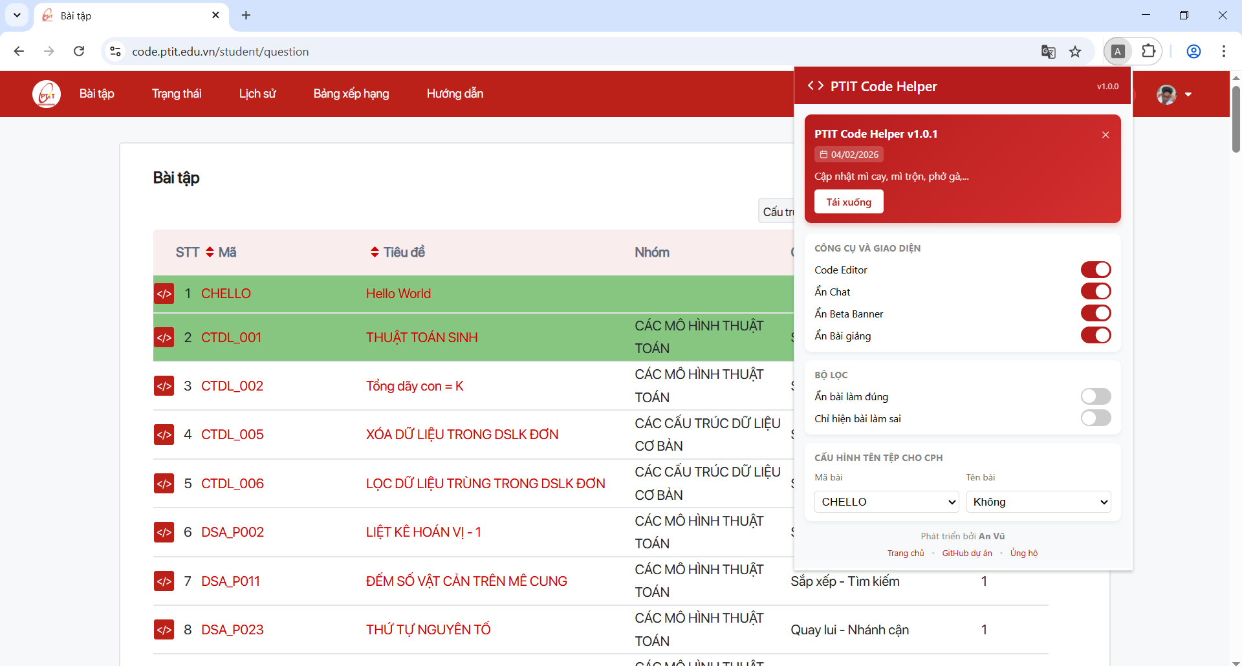Image resolution: width=1242 pixels, height=666 pixels.
Task: Enable Chỉ hiện bài làm sai toggle
Action: tap(1096, 418)
